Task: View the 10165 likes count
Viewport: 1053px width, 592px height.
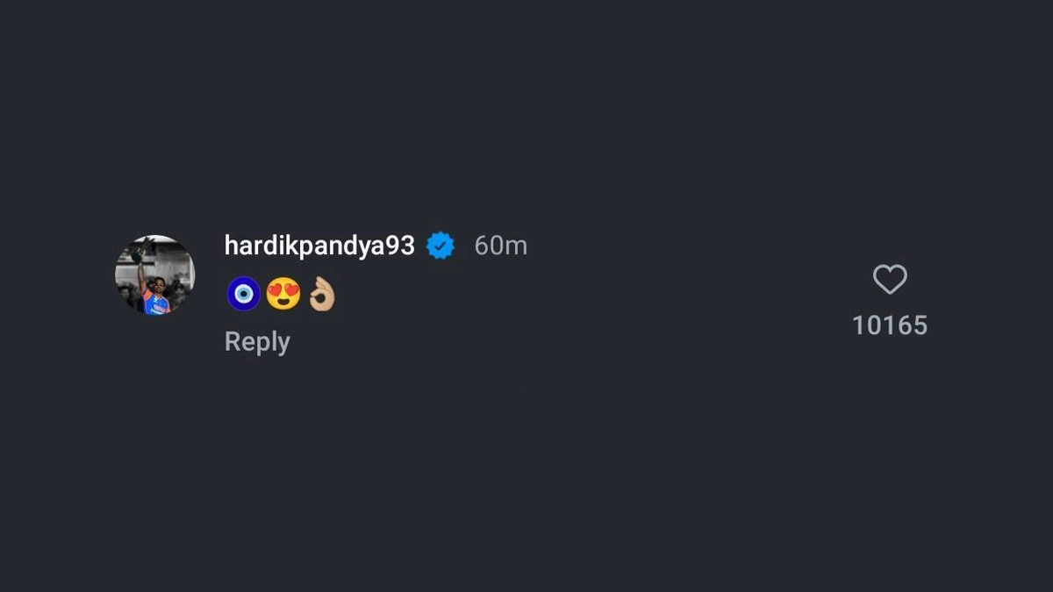Action: pos(890,325)
